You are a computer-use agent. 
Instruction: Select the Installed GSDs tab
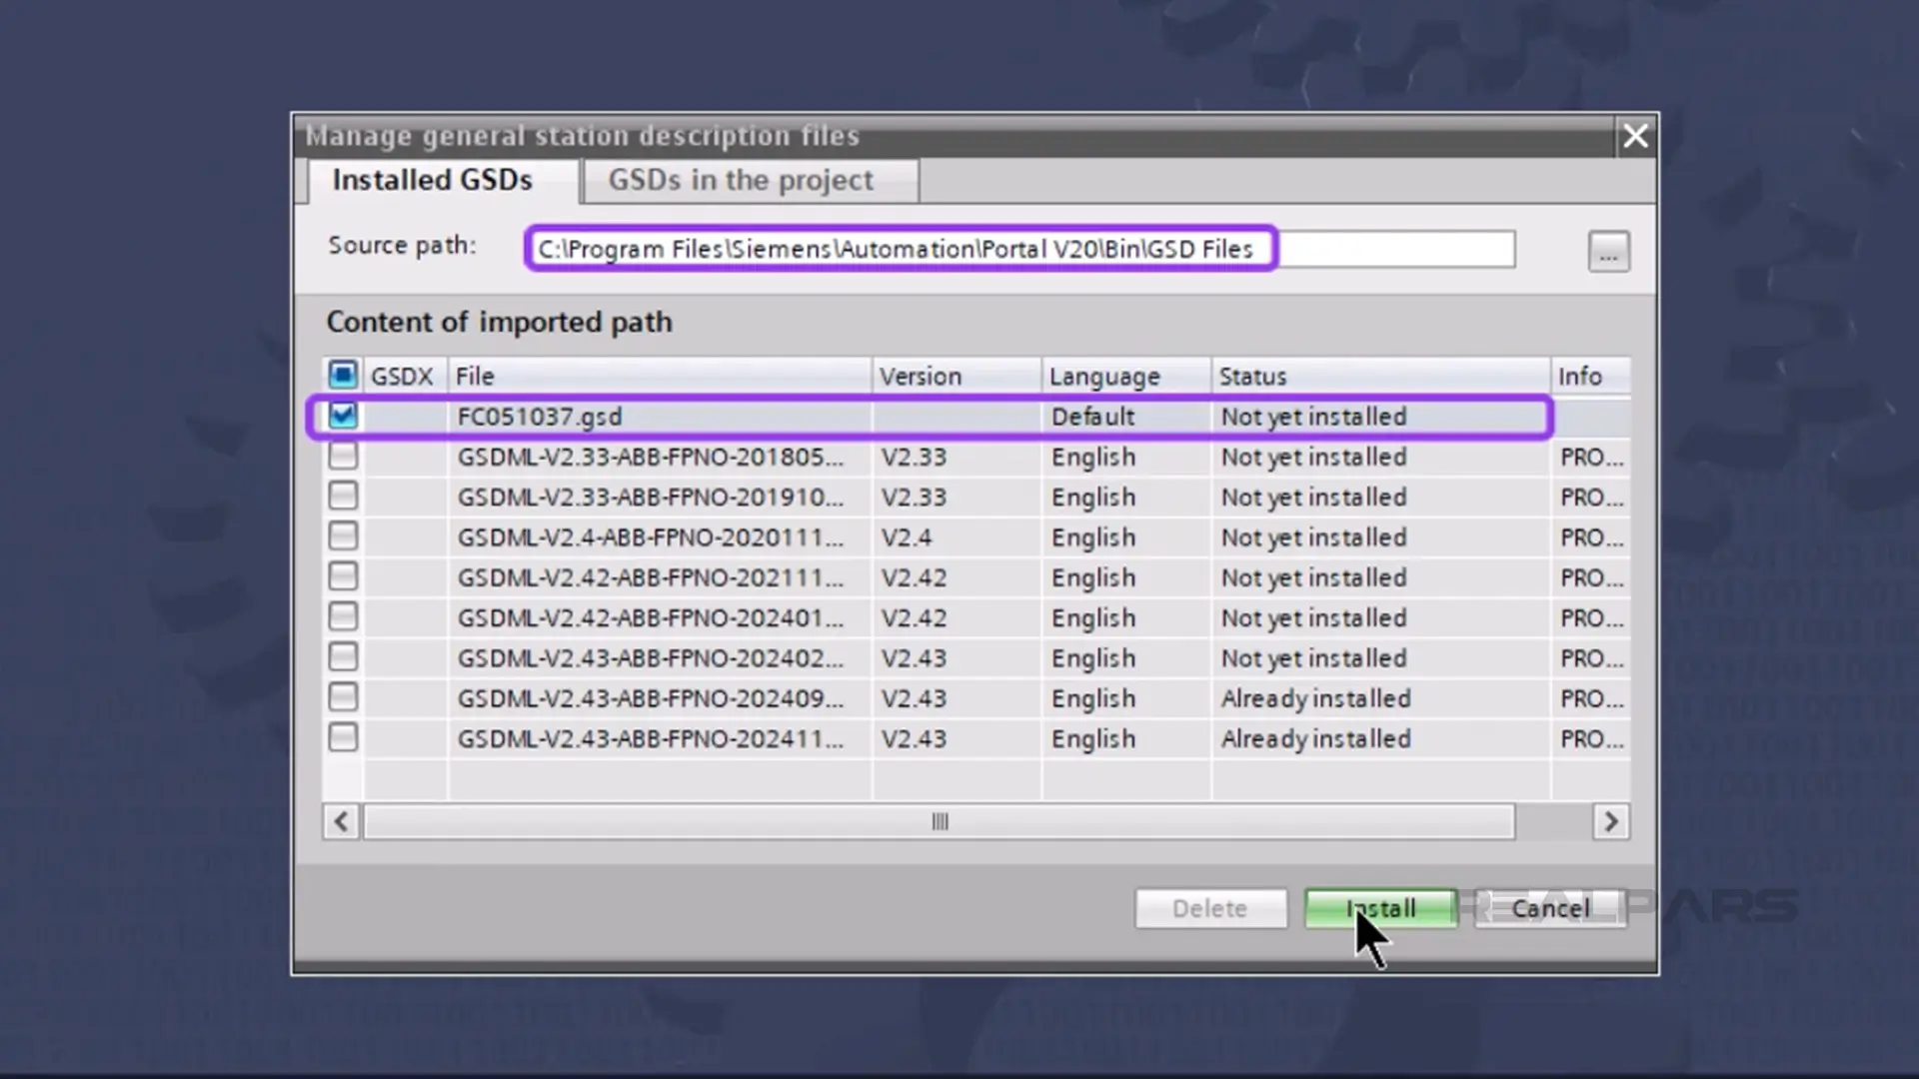[x=433, y=181]
